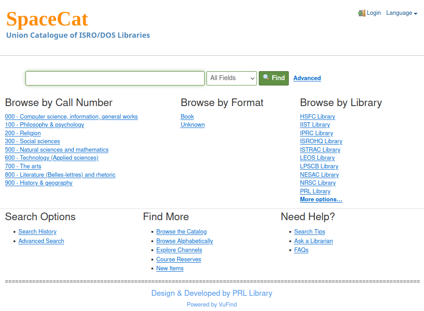Image resolution: width=424 pixels, height=311 pixels.
Task: Browse 500 - Natural sciences and mathematics
Action: [57, 149]
